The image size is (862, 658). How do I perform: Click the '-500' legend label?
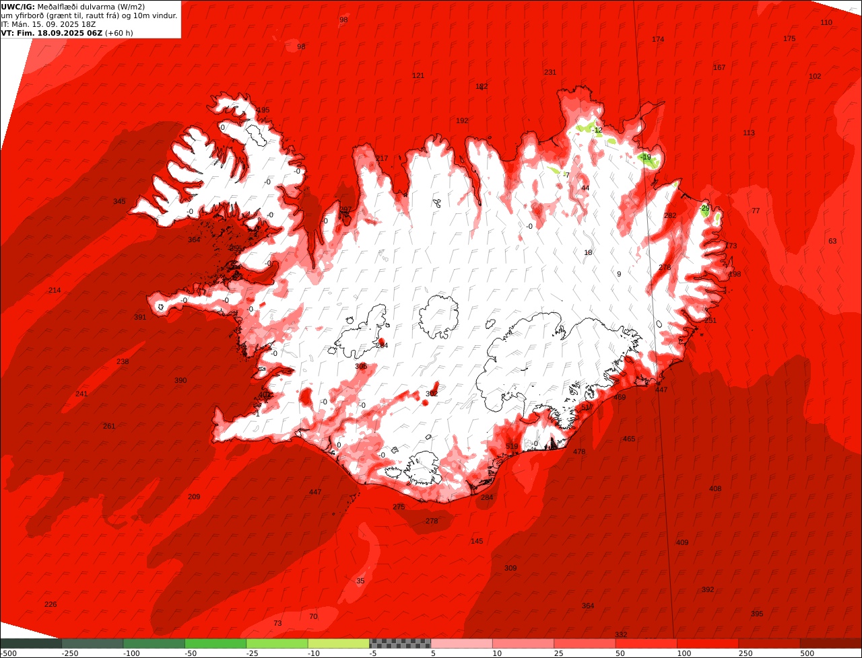[x=8, y=653]
